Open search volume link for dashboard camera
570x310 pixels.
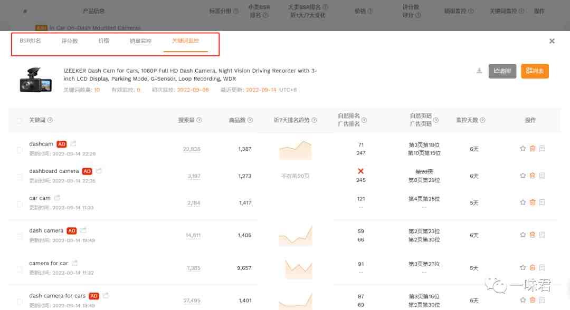point(194,176)
